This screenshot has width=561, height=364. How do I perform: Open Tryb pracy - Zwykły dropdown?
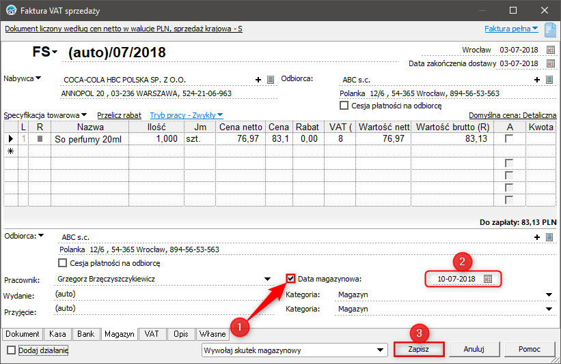coord(220,115)
